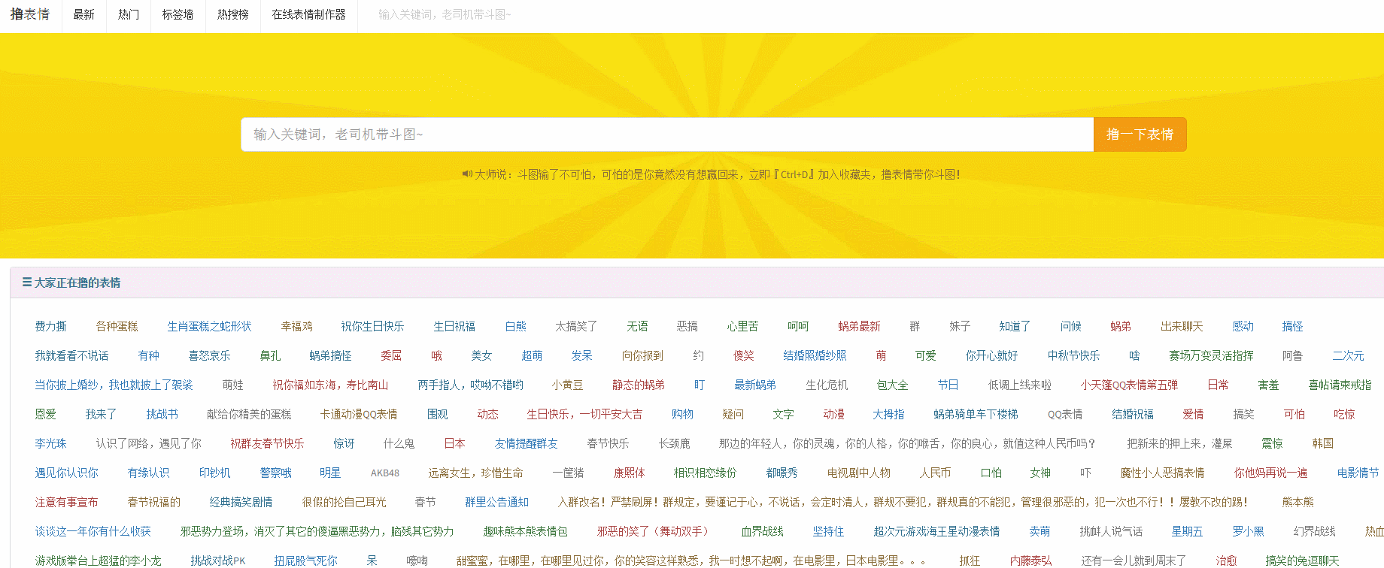Screen dimensions: 1384x568
Task: Select the 祝你生日快乐 tag
Action: [x=372, y=326]
